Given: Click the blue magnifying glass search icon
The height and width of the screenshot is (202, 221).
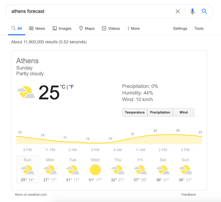Looking at the screenshot, I should (x=204, y=11).
